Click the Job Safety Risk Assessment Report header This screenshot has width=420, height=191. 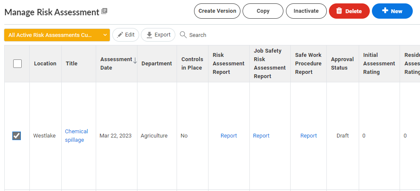pyautogui.click(x=270, y=64)
